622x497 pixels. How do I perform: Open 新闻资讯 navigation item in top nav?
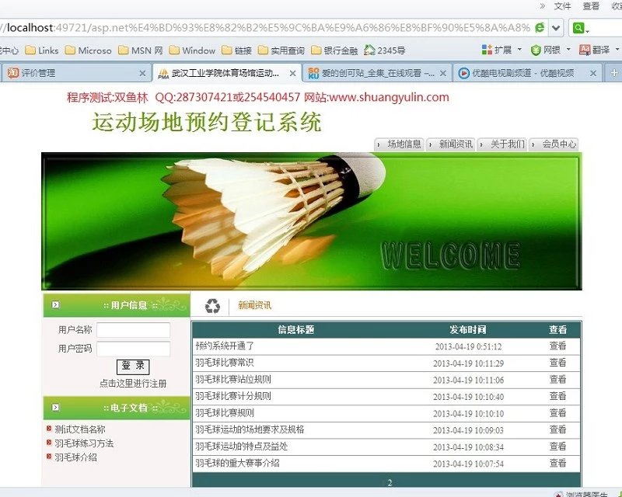(451, 144)
